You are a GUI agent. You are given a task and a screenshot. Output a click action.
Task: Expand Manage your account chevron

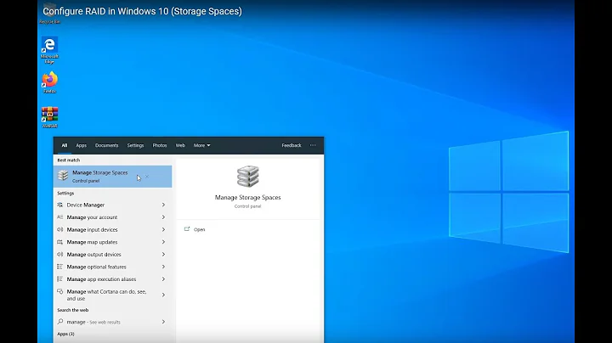(163, 217)
